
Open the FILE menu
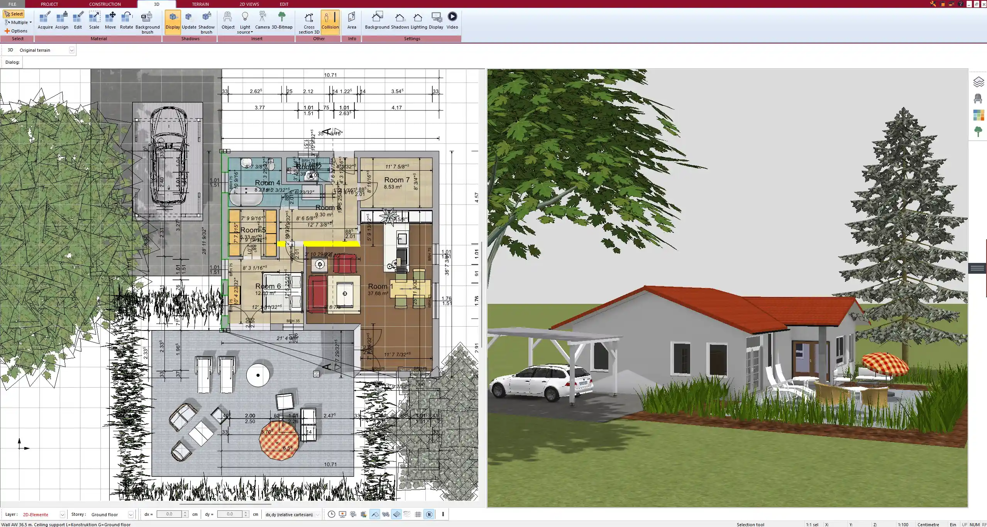click(x=12, y=4)
